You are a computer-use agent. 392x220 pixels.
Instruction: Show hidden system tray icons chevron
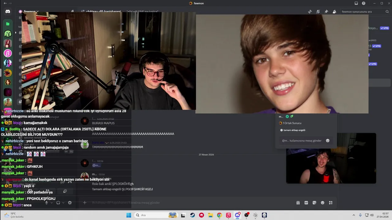pyautogui.click(x=354, y=215)
